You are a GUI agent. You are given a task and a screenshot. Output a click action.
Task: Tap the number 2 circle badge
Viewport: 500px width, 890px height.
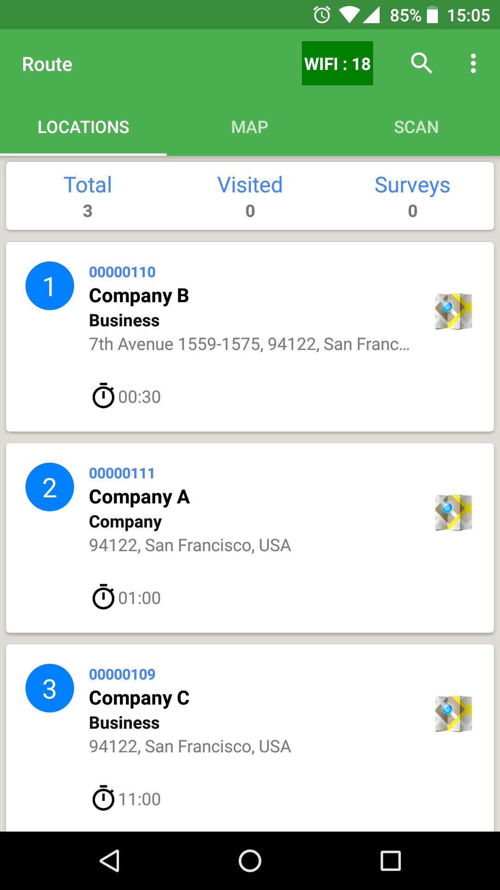[x=50, y=487]
